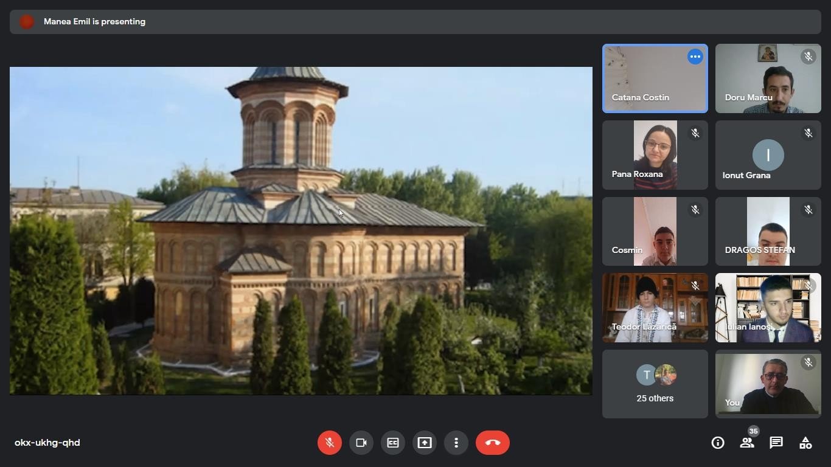Click the DRAGOS STEFAN video tile
This screenshot has height=467, width=831.
[768, 231]
